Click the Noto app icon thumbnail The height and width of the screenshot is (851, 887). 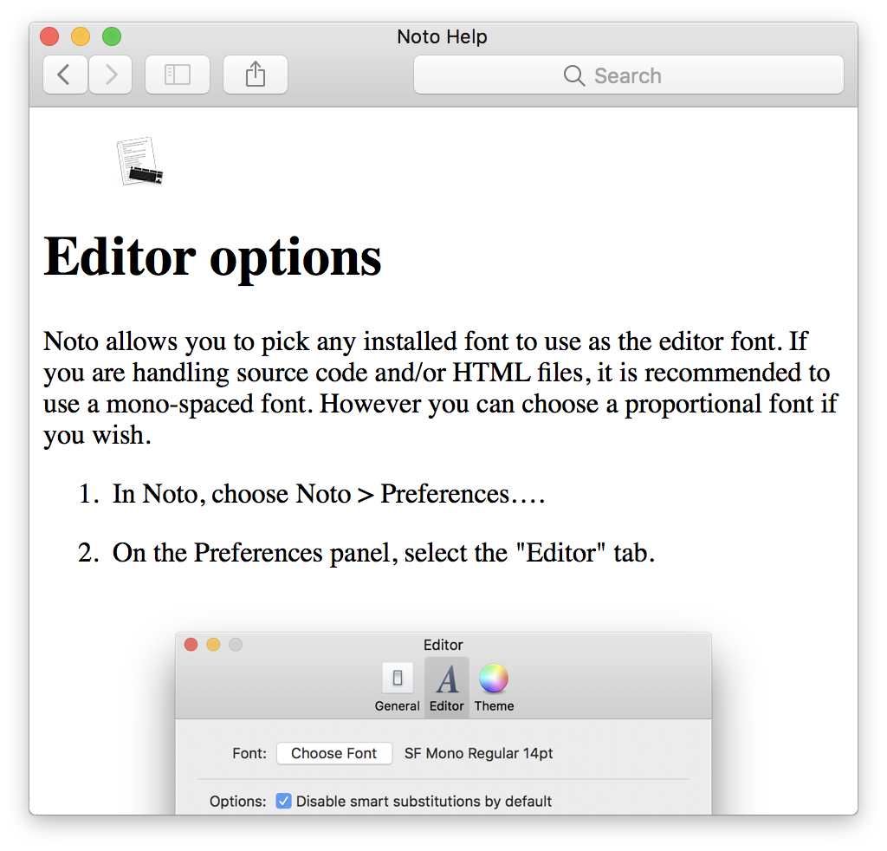pos(139,160)
